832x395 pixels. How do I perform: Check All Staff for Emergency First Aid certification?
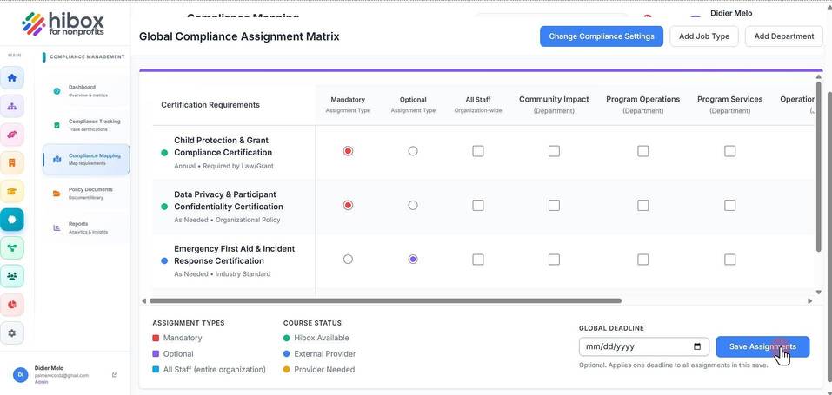point(478,260)
